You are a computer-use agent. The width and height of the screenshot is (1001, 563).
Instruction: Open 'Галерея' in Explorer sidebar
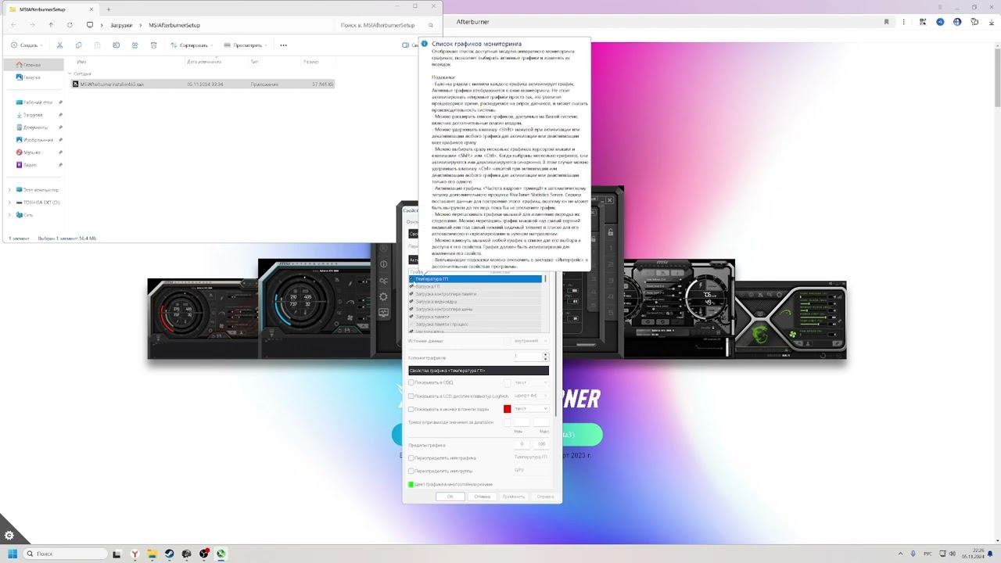coord(32,77)
